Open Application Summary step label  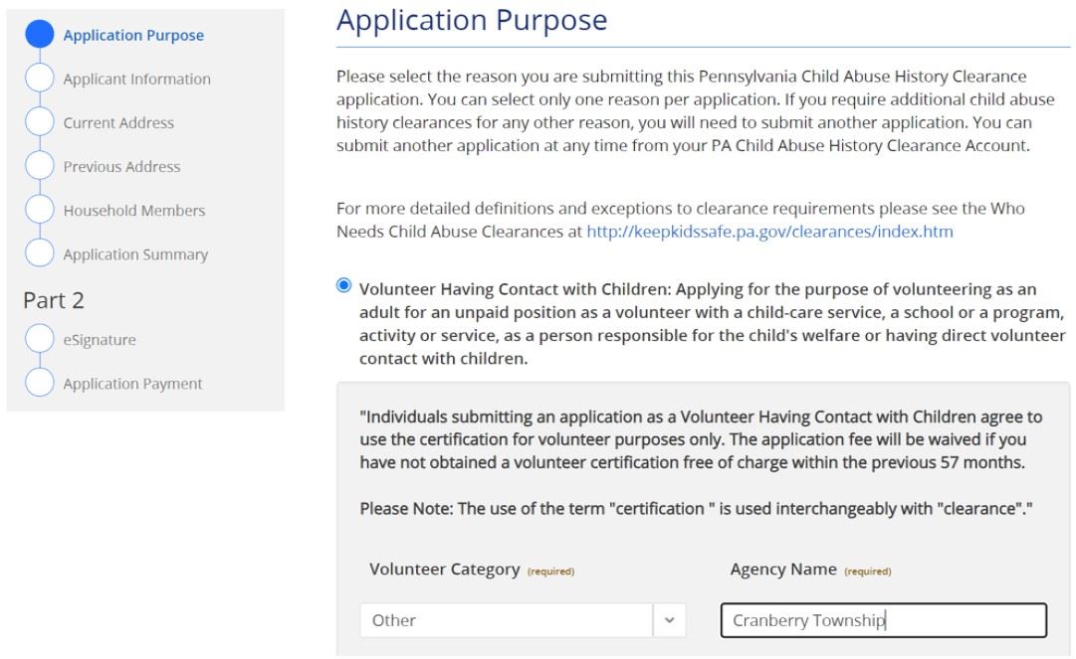click(x=135, y=253)
